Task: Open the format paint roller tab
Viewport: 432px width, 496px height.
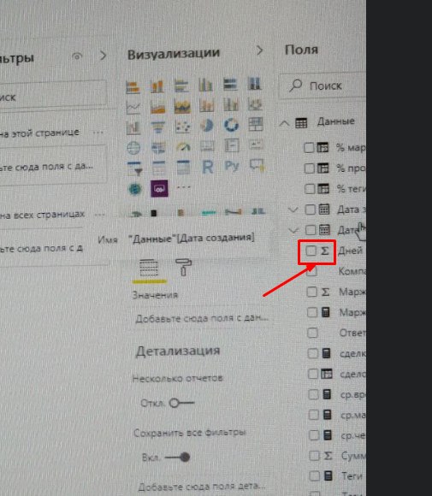Action: pyautogui.click(x=184, y=267)
